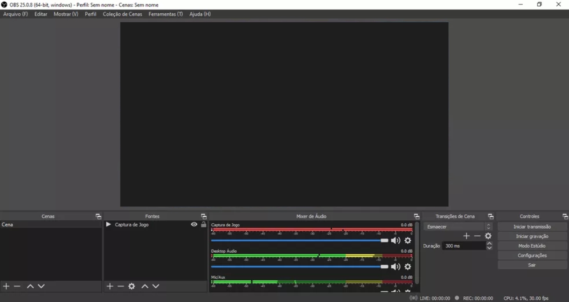Open the audio settings gear for Desktop Áudio
The width and height of the screenshot is (569, 302).
[408, 266]
